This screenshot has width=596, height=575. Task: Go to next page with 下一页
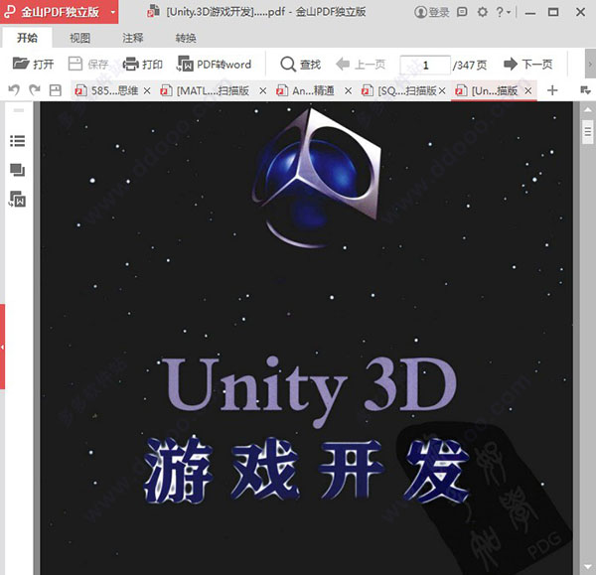[x=528, y=64]
